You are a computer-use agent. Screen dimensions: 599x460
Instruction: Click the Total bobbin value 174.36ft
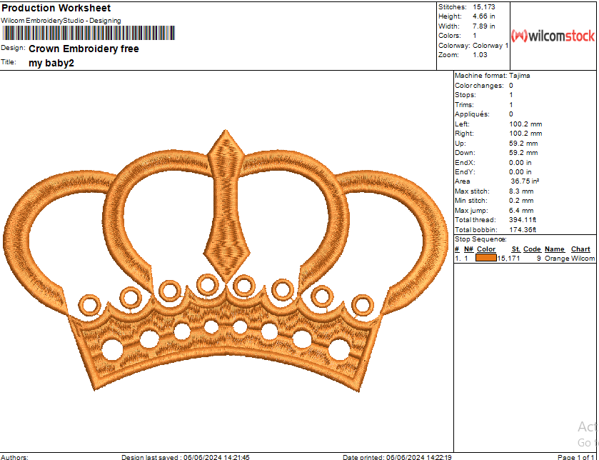523,230
